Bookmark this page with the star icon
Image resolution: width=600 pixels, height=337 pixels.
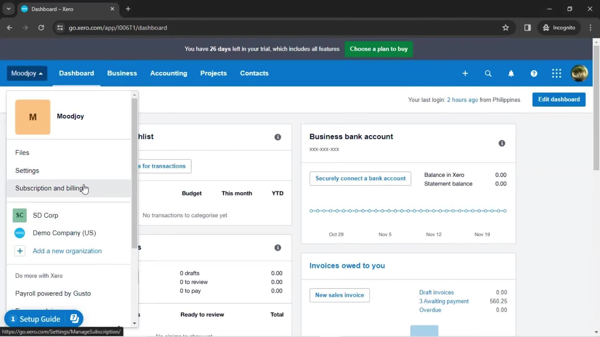tap(506, 28)
